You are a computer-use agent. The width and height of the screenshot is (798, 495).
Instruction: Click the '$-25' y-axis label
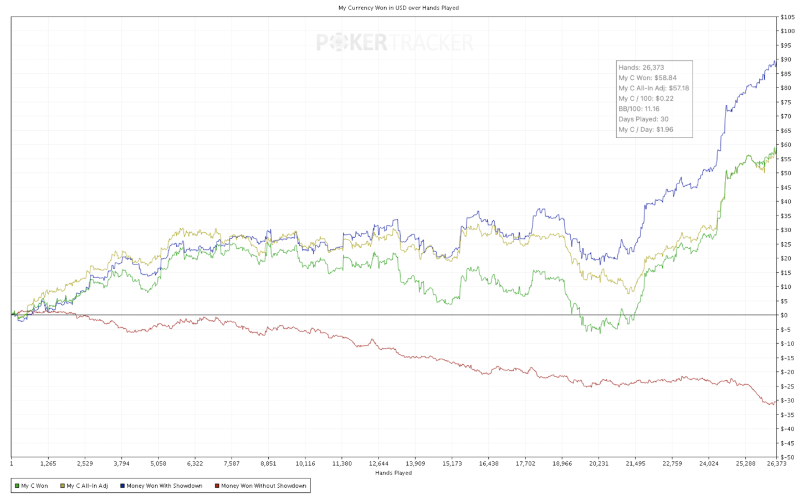coord(787,386)
